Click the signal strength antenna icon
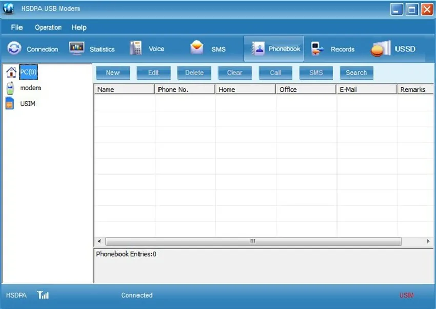The height and width of the screenshot is (309, 436). 43,295
